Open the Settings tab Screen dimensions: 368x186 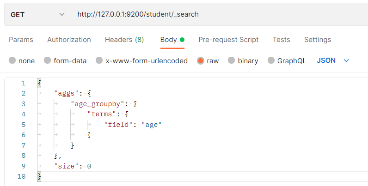pyautogui.click(x=318, y=40)
